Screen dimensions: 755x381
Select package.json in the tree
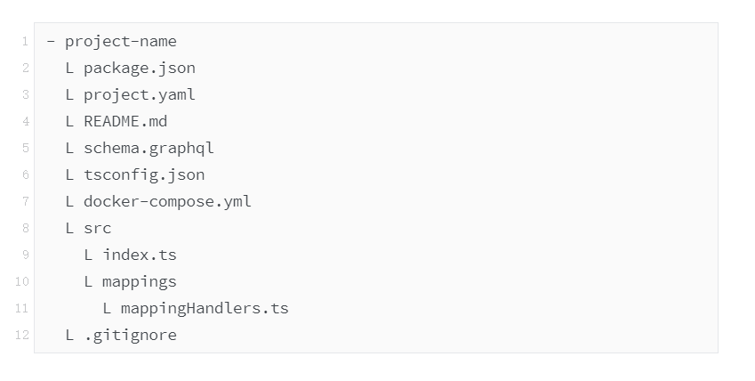pos(139,68)
